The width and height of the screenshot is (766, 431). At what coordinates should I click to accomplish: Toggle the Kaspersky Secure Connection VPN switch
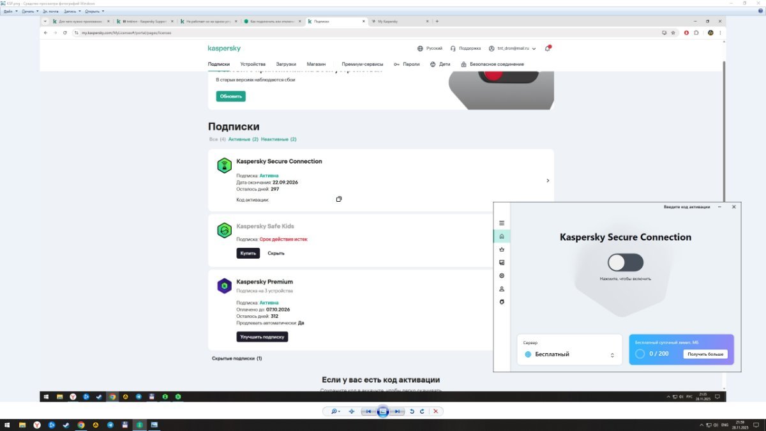point(626,262)
